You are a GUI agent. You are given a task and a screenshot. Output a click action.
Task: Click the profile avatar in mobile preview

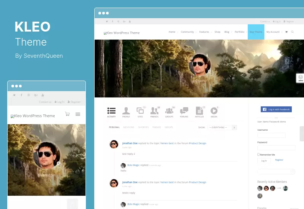[47, 155]
